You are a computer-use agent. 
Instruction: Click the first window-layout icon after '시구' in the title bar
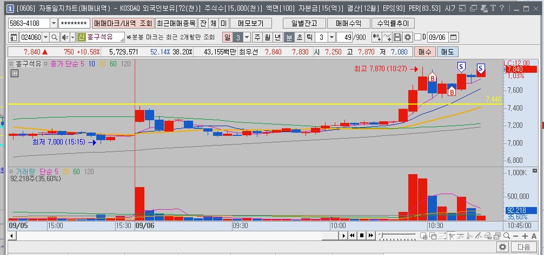pos(462,8)
